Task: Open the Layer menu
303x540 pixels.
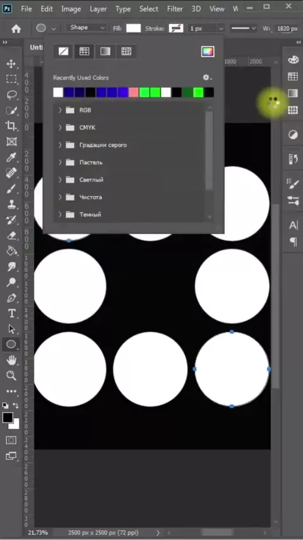Action: (98, 9)
